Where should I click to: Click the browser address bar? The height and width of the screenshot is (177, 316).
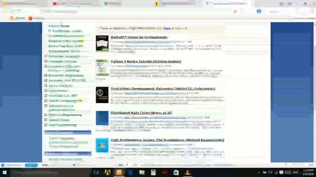pyautogui.click(x=135, y=11)
